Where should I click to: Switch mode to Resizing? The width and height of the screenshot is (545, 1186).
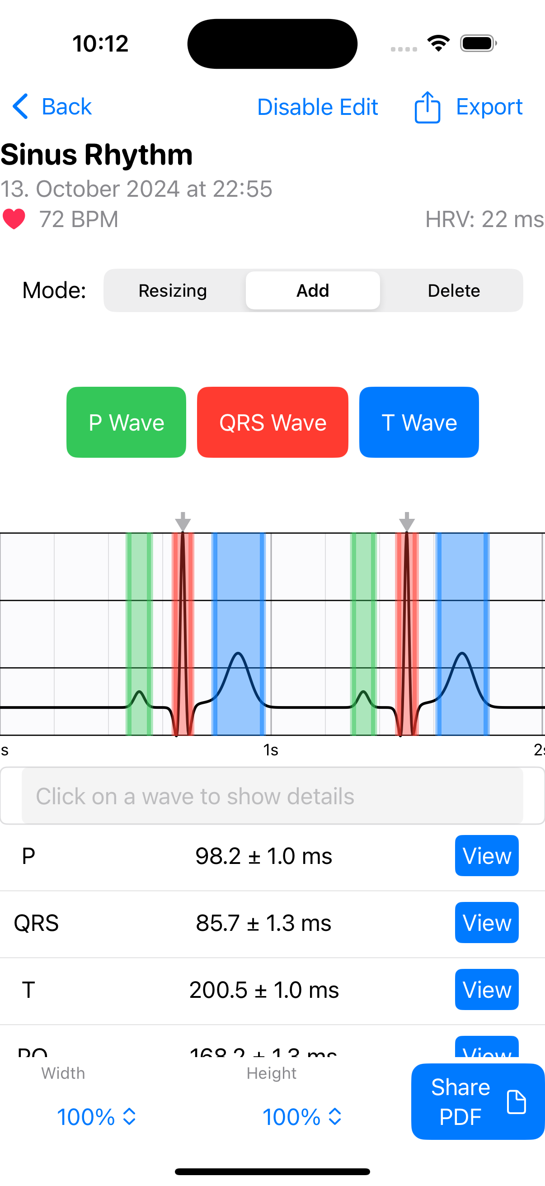click(x=173, y=290)
